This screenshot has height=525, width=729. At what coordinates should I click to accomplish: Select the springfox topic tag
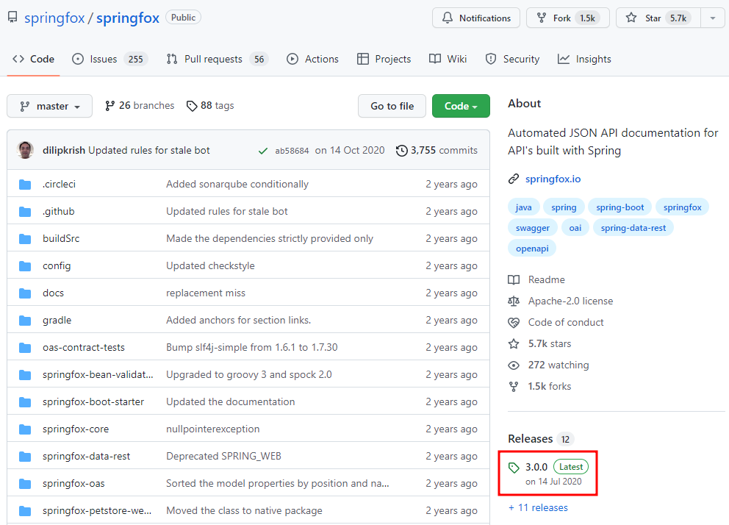(682, 207)
